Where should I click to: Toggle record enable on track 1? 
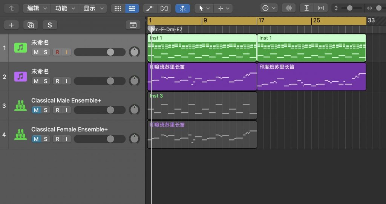(57, 52)
